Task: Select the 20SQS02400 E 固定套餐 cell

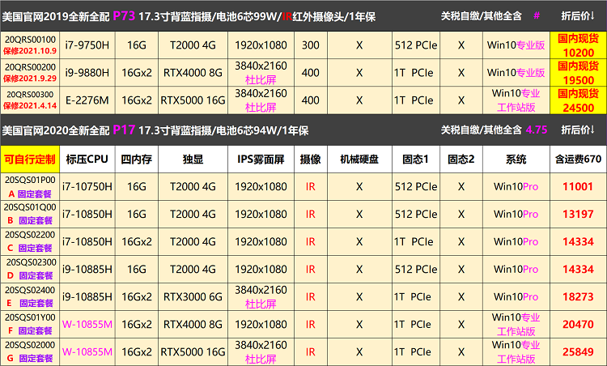Action: tap(30, 296)
